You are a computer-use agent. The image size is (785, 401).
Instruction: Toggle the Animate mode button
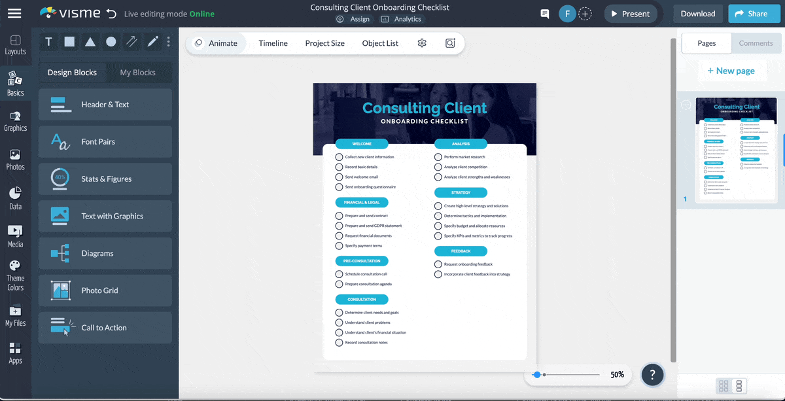[x=216, y=43]
